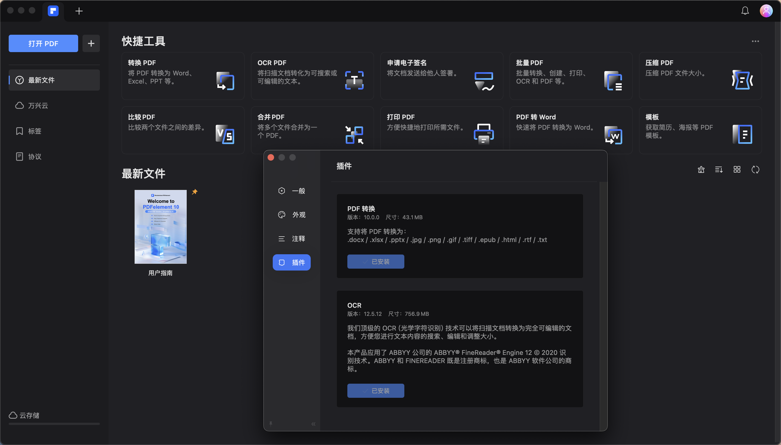Screen dimensions: 781x445
Task: Click the 转换 PDF card title
Action: click(x=142, y=63)
